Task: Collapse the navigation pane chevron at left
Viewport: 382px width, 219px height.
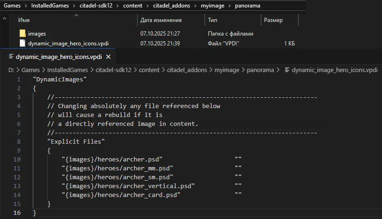Action: (x=4, y=19)
